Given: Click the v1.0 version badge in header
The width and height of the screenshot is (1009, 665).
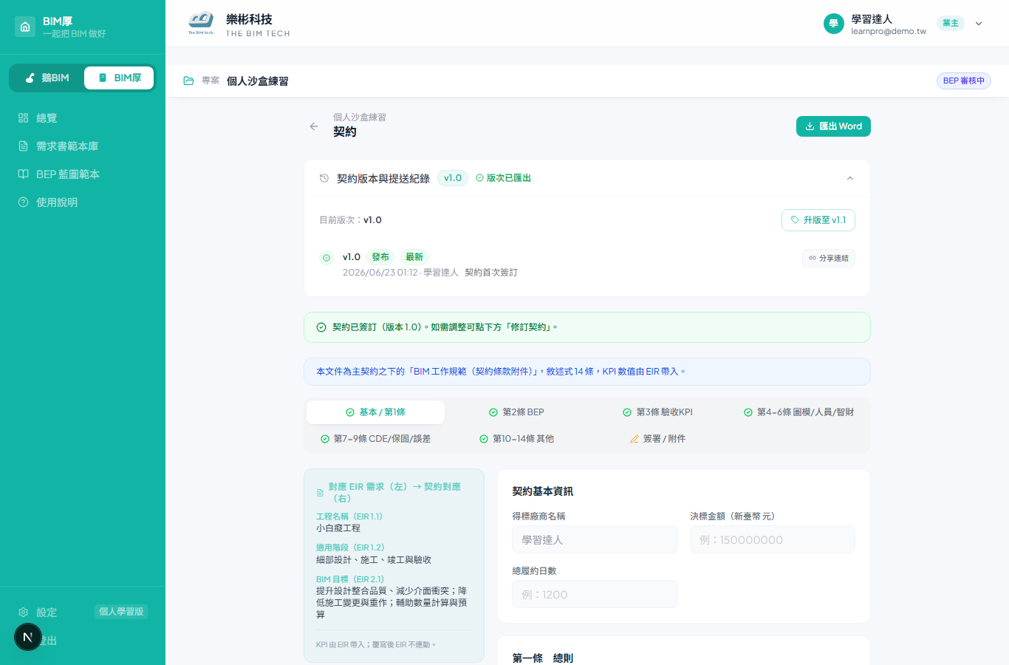Looking at the screenshot, I should tap(453, 178).
